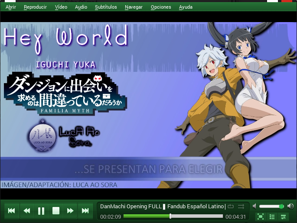297x223 pixels.
Task: Open the Ayuda menu
Action: [x=186, y=7]
